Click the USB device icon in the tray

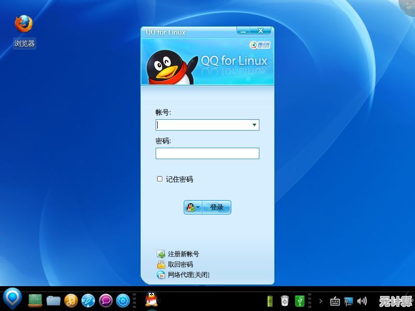(x=299, y=300)
